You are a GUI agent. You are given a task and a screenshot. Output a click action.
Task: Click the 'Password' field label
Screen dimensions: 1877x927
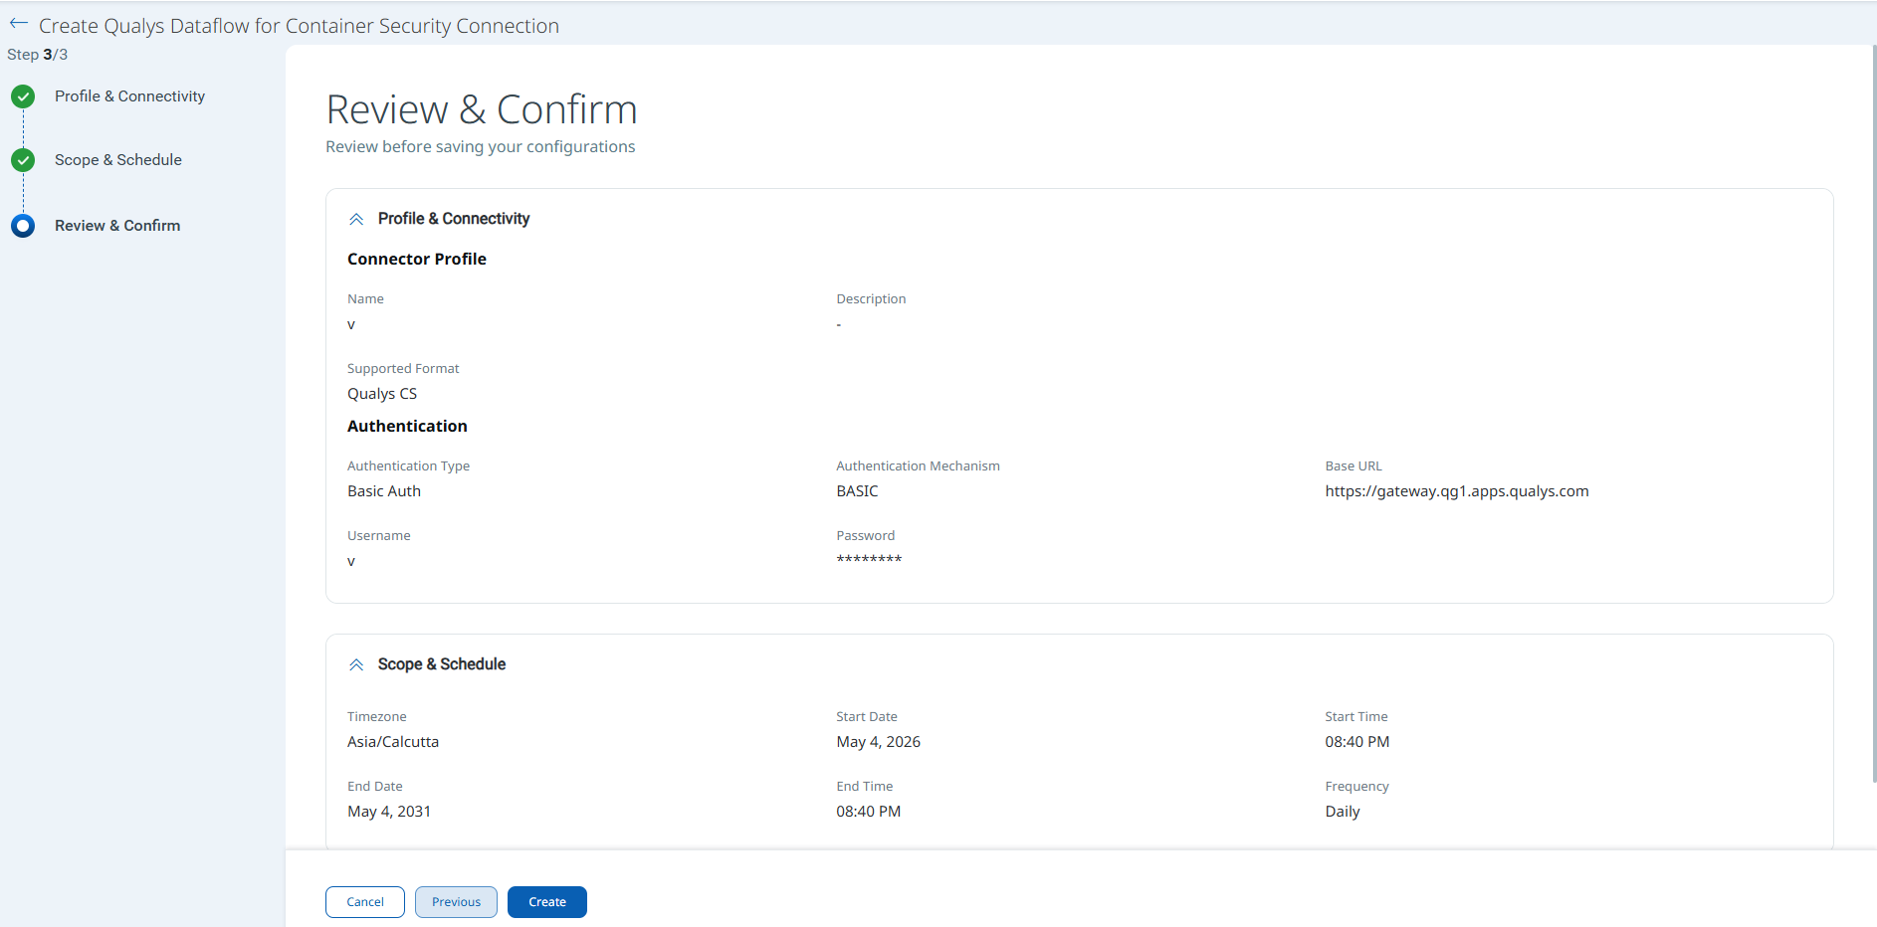click(x=866, y=535)
